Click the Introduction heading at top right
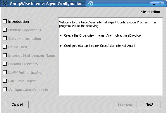The image size is (167, 115). (x=150, y=12)
